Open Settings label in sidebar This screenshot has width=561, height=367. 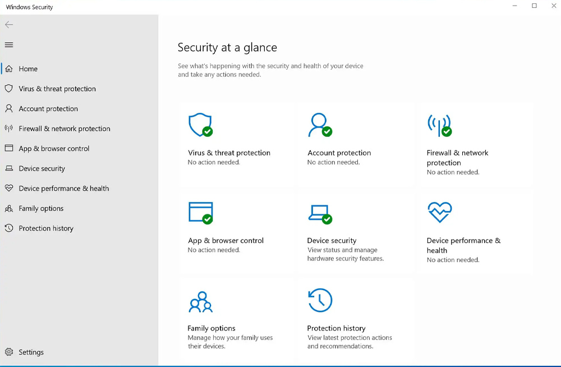point(31,352)
